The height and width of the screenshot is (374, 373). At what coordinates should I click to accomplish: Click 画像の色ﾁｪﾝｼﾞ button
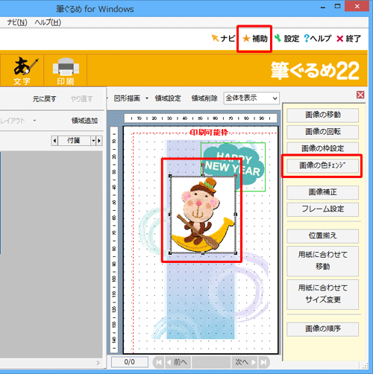pyautogui.click(x=323, y=165)
